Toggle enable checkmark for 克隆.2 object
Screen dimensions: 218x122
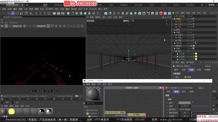point(191,19)
